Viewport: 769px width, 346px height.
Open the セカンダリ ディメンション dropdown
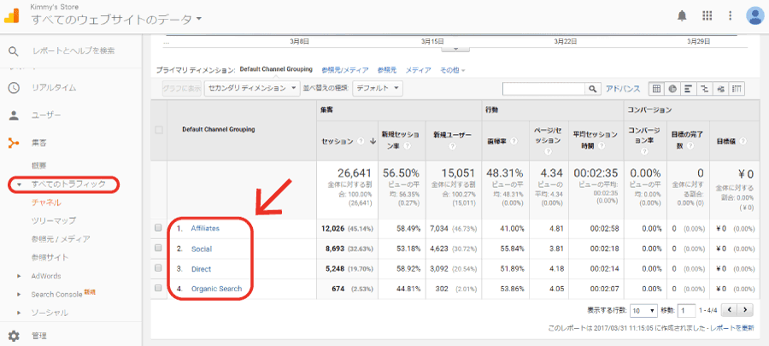252,88
